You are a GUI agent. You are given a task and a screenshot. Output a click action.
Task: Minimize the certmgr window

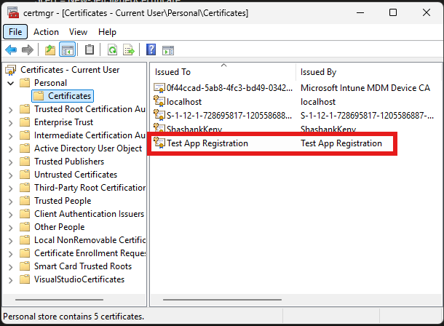point(360,13)
